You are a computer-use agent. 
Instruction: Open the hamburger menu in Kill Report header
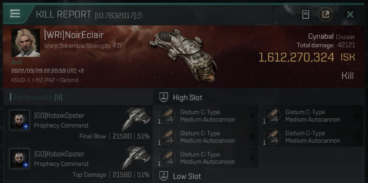tap(15, 13)
